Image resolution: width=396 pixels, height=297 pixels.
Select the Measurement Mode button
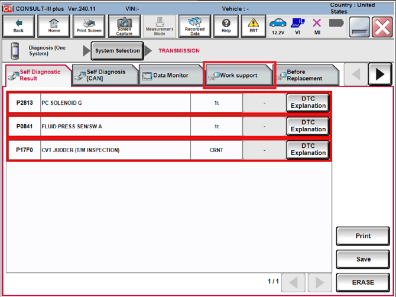click(160, 26)
